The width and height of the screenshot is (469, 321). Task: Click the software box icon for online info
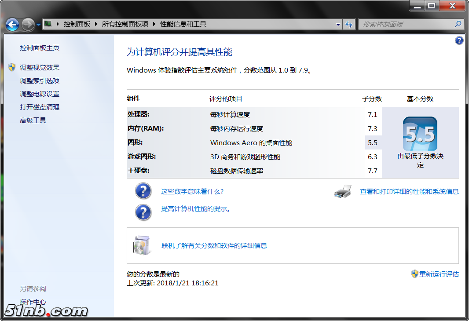(x=142, y=245)
